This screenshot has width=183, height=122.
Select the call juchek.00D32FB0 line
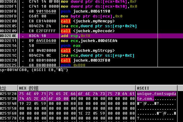click(85, 60)
